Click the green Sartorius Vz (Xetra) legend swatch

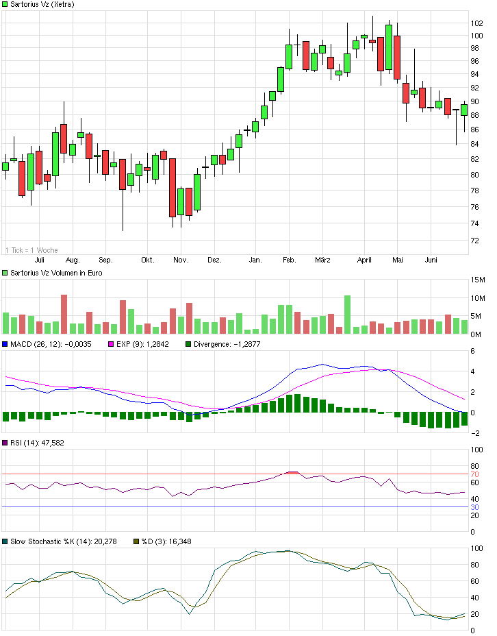click(x=5, y=5)
